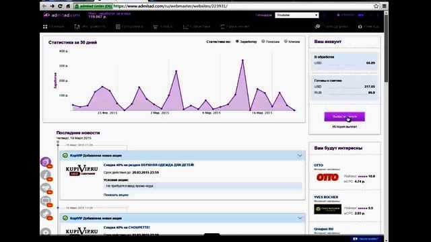Open the menu item with refresh arrows icon

pos(235,27)
